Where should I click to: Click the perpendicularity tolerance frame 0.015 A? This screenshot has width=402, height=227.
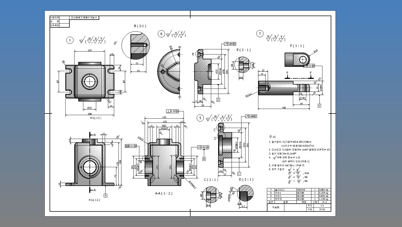172,111
